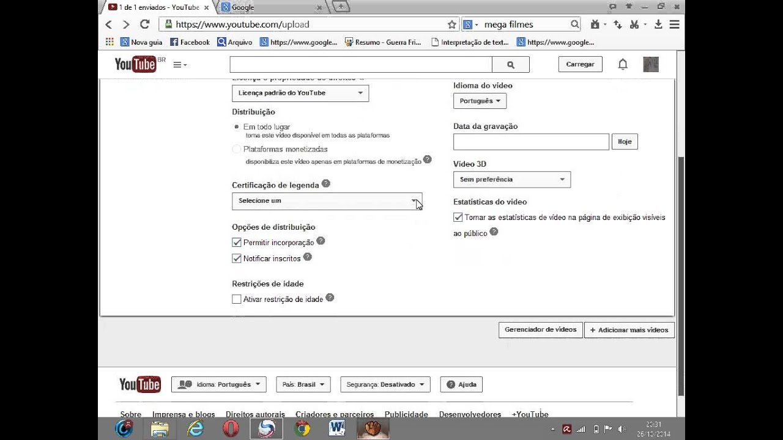
Task: Toggle the public video statistics checkbox
Action: point(458,217)
